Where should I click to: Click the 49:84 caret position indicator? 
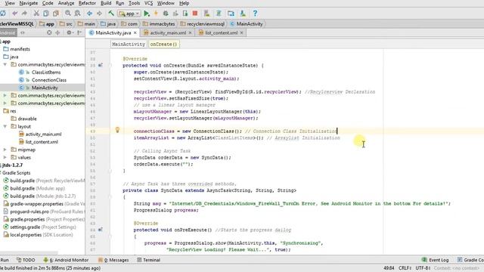click(388, 268)
